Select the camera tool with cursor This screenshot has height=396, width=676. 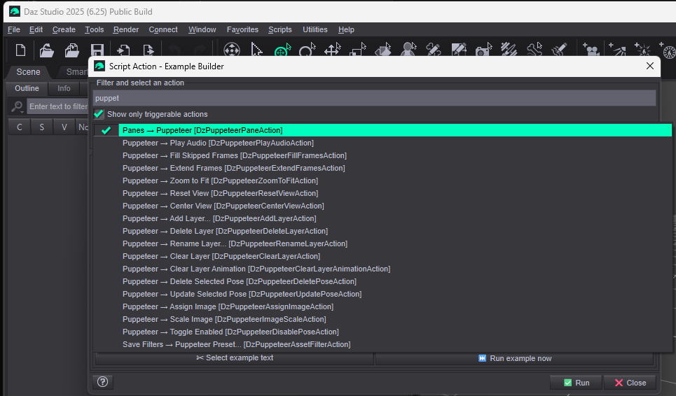click(484, 50)
